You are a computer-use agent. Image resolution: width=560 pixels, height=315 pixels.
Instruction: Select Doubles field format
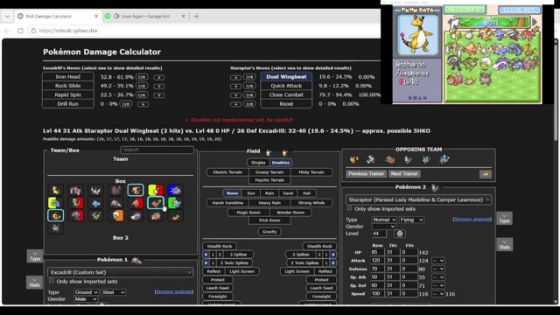(x=281, y=163)
